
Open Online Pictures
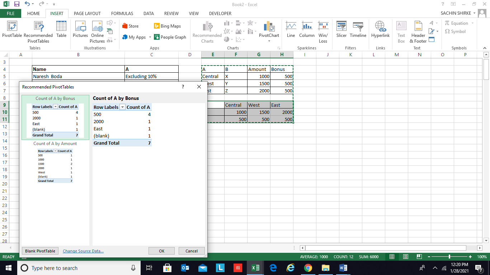click(97, 32)
